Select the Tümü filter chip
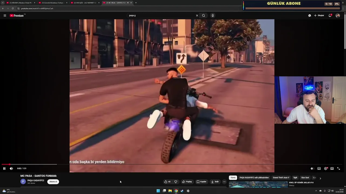The height and width of the screenshot is (194, 346). [x=233, y=178]
